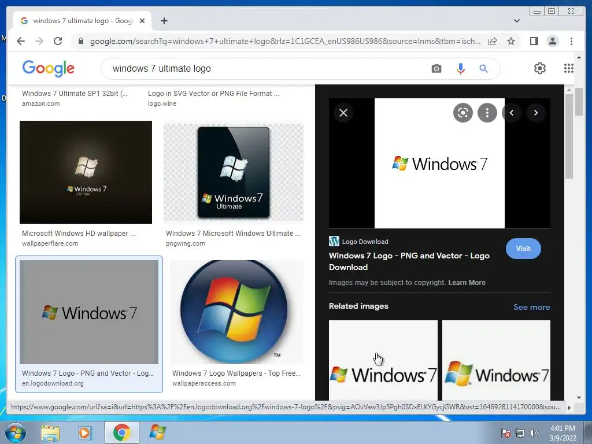Show the previous image in preview
Screen dimensions: 592x444
[512, 113]
